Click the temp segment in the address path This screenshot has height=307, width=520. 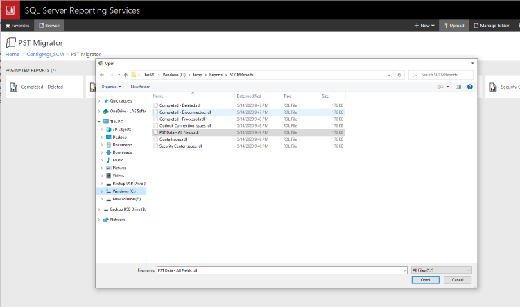[198, 75]
